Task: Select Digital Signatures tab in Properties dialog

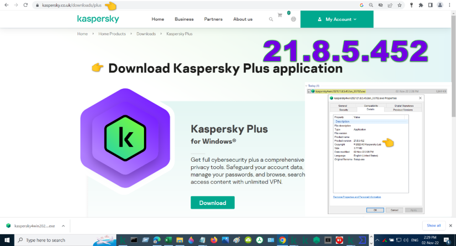Action: click(404, 106)
